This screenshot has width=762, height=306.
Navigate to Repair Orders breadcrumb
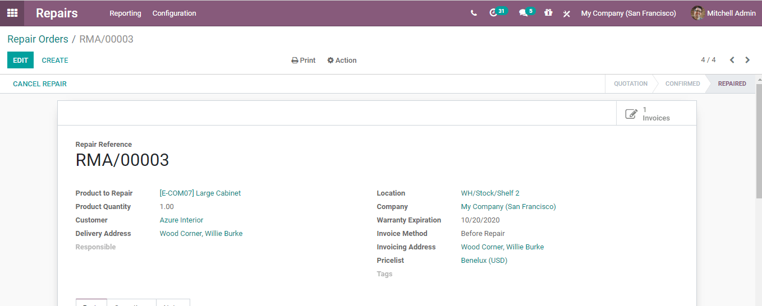38,39
